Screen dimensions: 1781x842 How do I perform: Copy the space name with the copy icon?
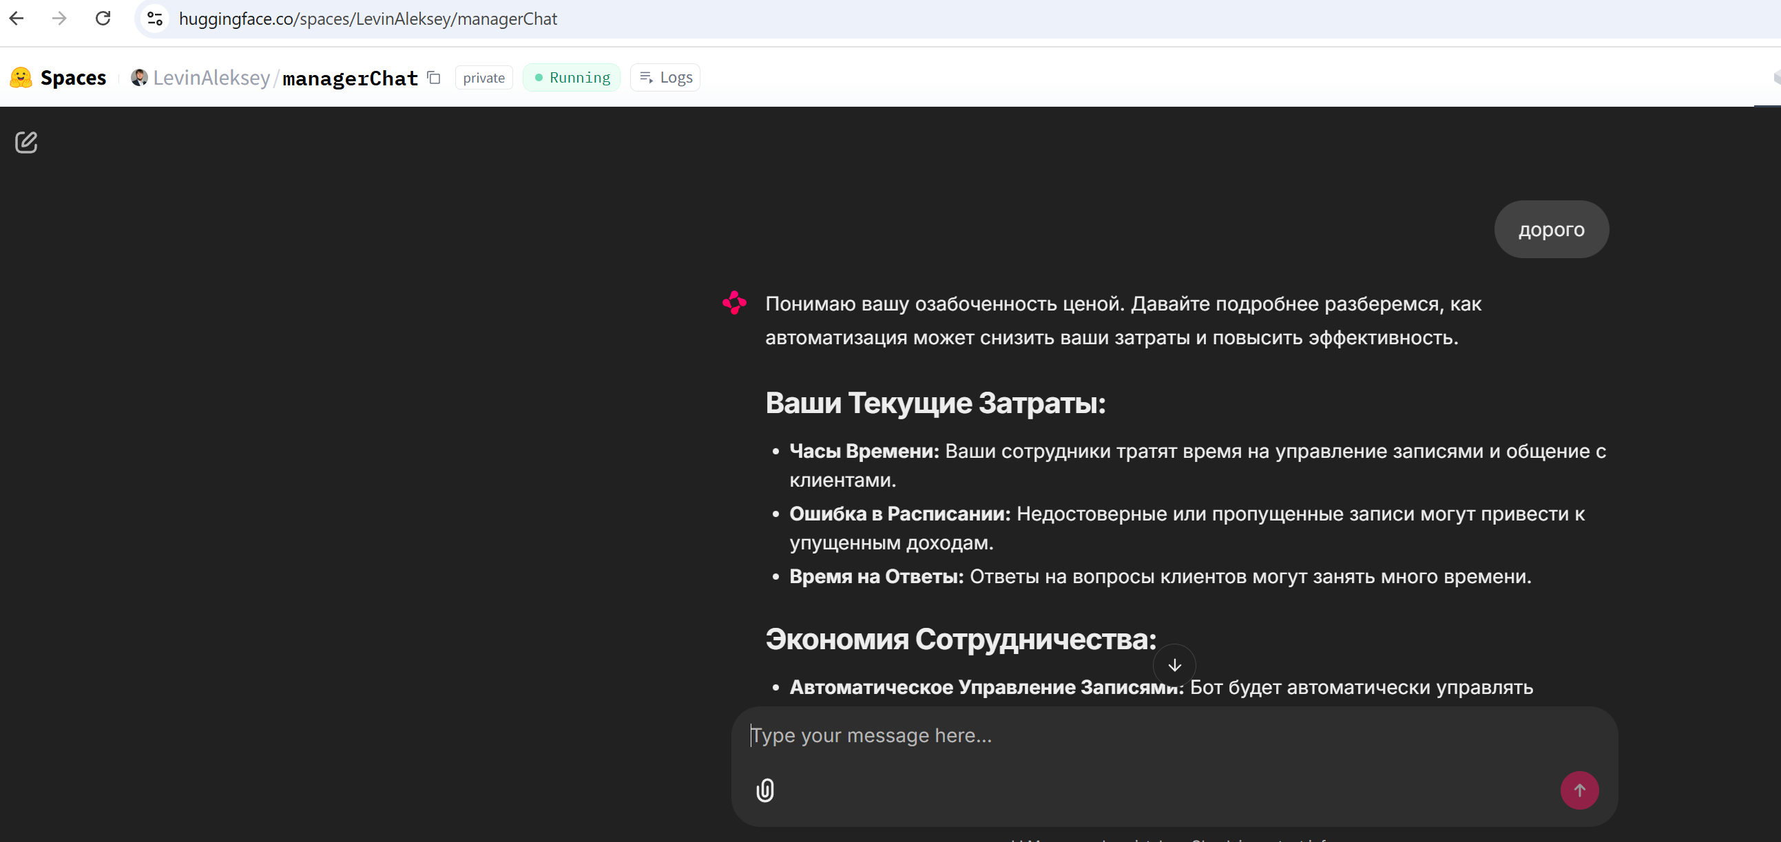point(433,78)
